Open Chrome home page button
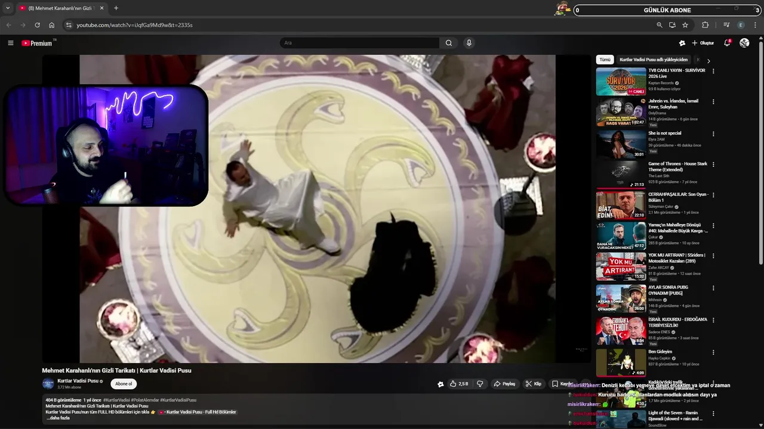This screenshot has width=764, height=429. 51,25
